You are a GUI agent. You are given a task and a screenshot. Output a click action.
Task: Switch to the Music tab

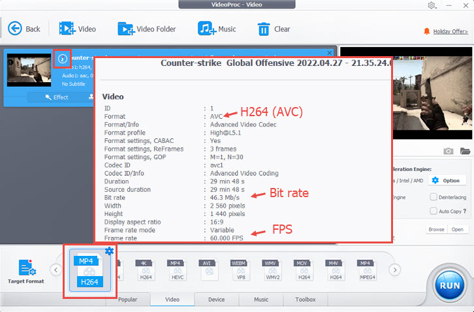click(261, 300)
